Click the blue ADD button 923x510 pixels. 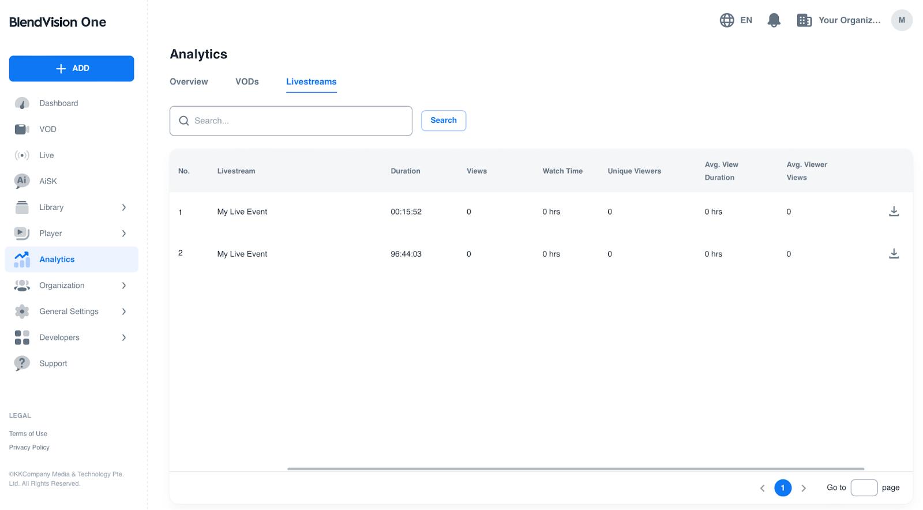(72, 69)
